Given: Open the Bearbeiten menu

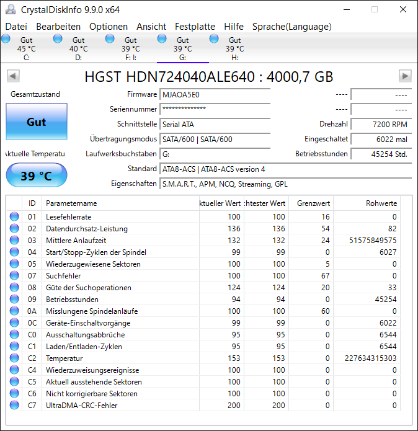Looking at the screenshot, I should click(x=58, y=27).
